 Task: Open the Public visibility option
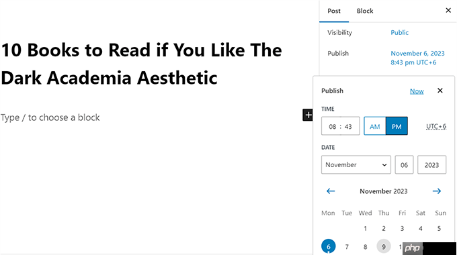point(400,32)
